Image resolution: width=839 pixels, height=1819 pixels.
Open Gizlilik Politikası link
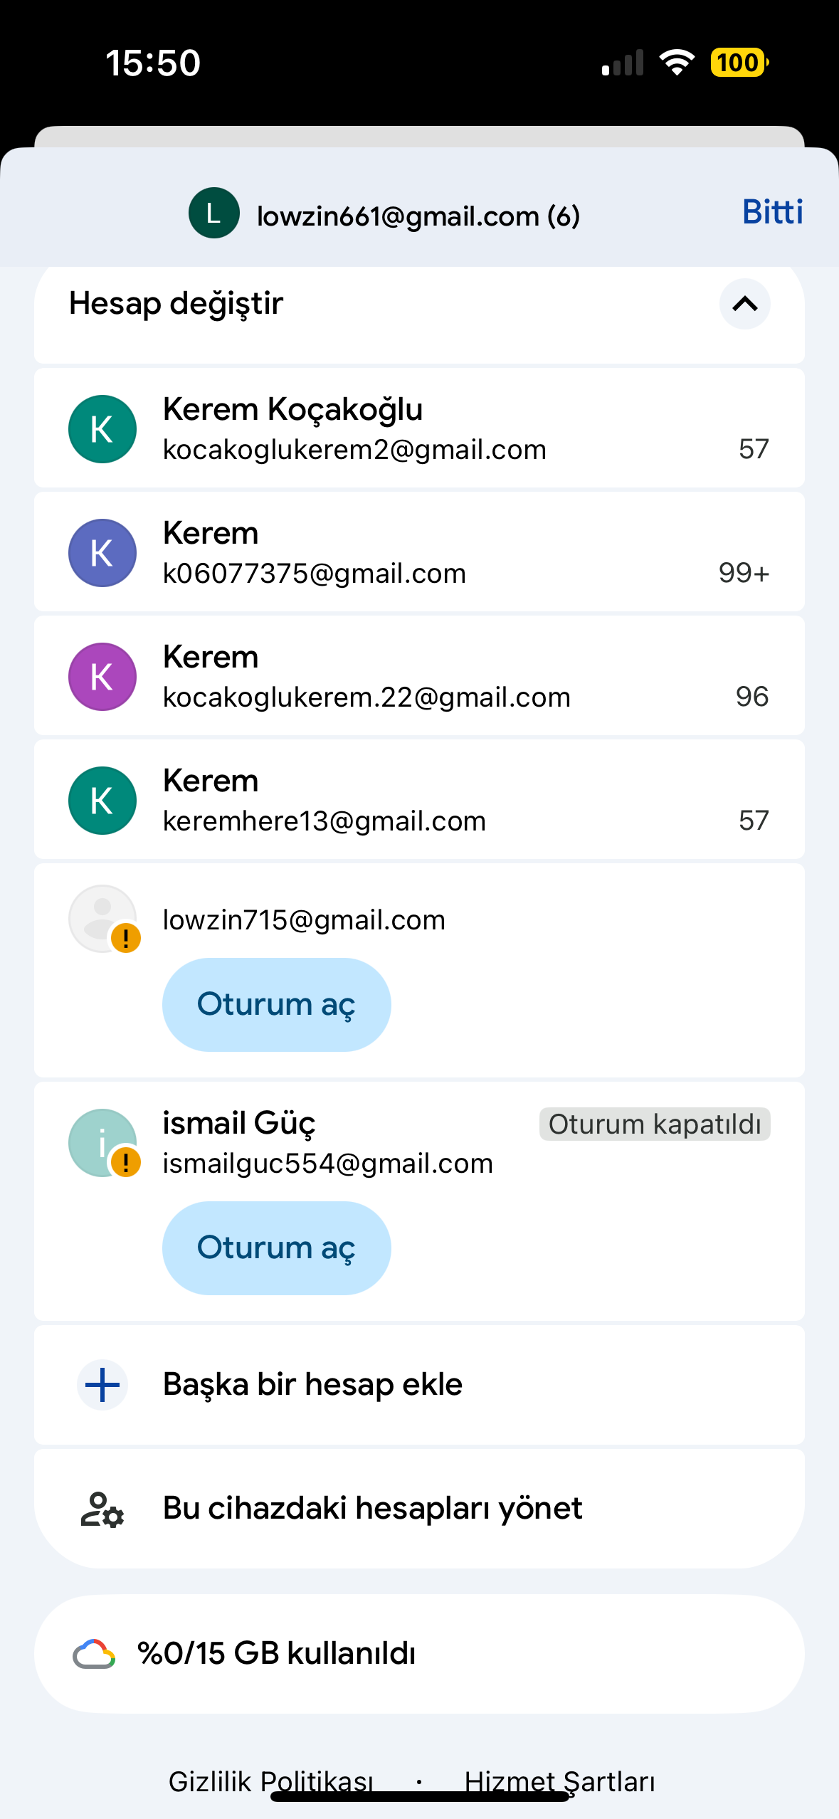(x=270, y=1781)
